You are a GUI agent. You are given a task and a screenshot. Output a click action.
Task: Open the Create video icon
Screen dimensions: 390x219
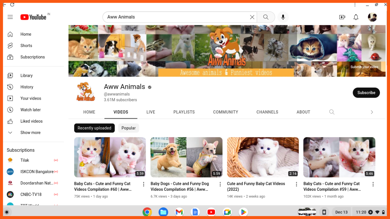[342, 17]
